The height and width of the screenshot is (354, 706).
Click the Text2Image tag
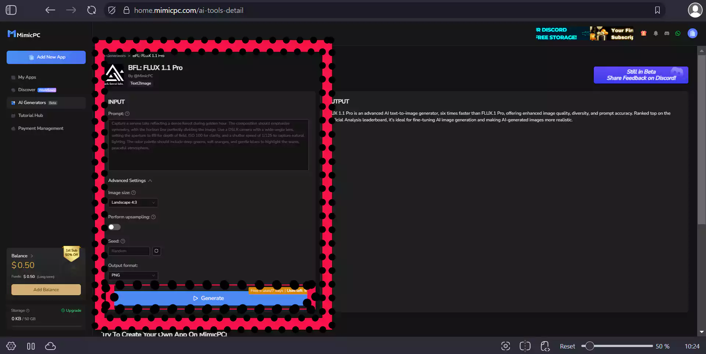(x=140, y=83)
